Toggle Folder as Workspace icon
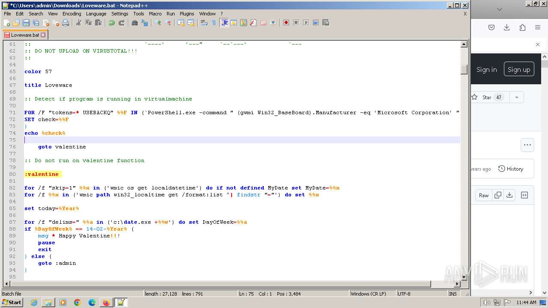548x308 pixels. [263, 23]
